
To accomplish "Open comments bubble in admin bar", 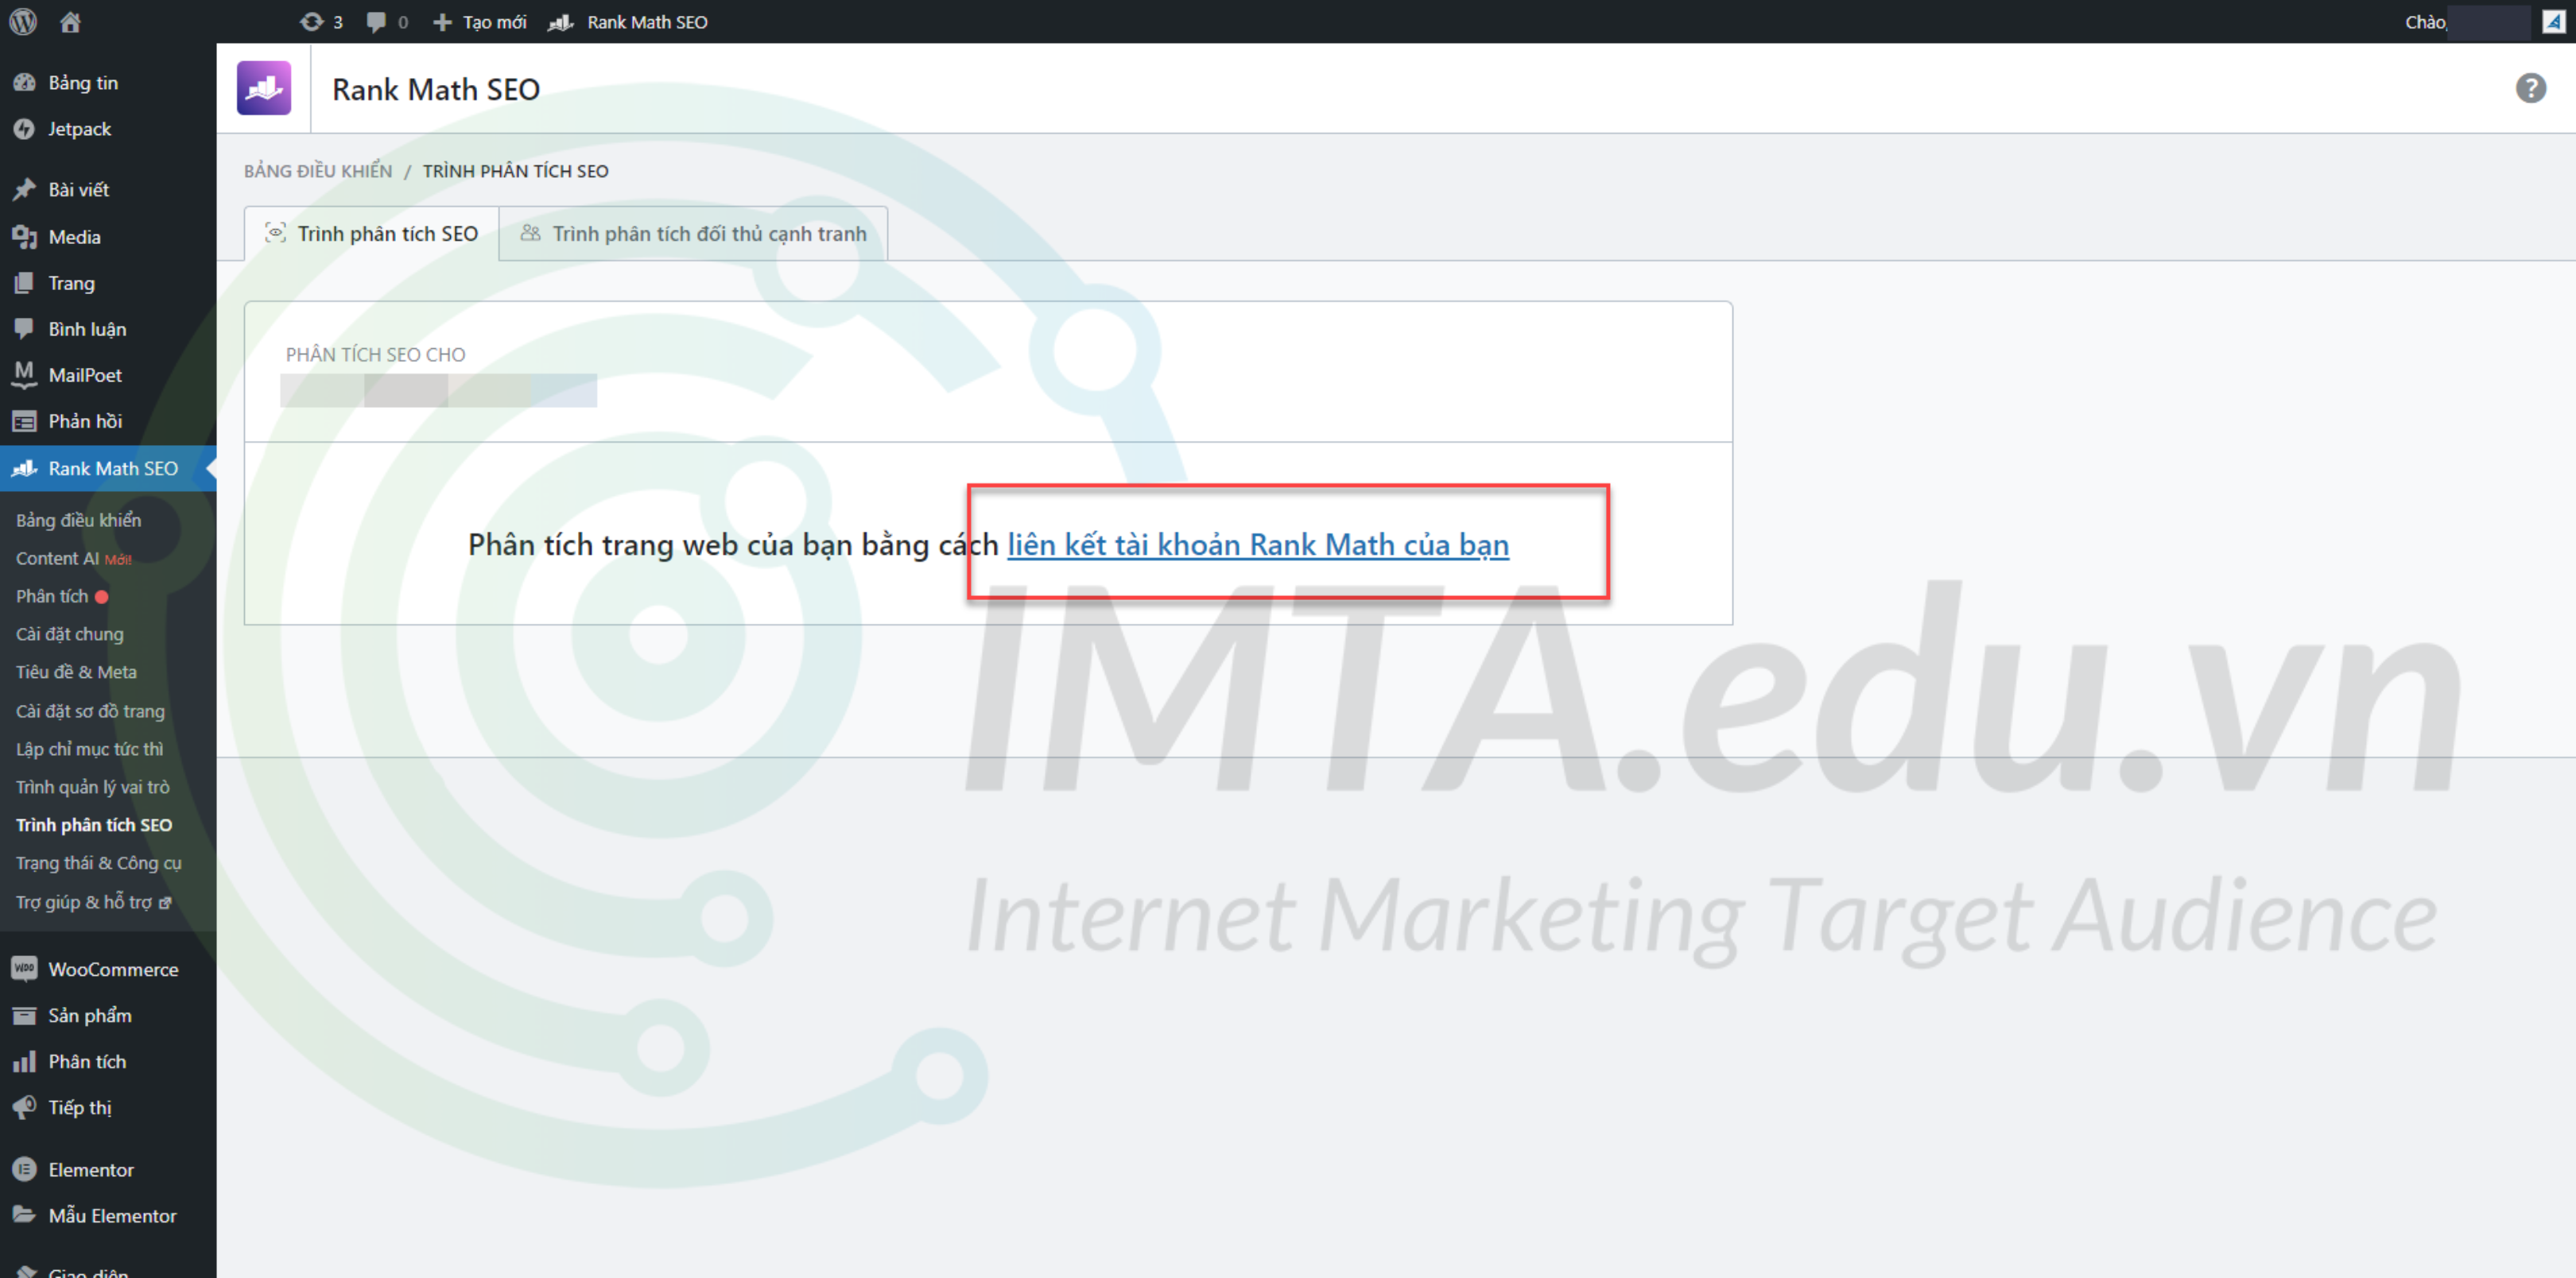I will tap(386, 21).
